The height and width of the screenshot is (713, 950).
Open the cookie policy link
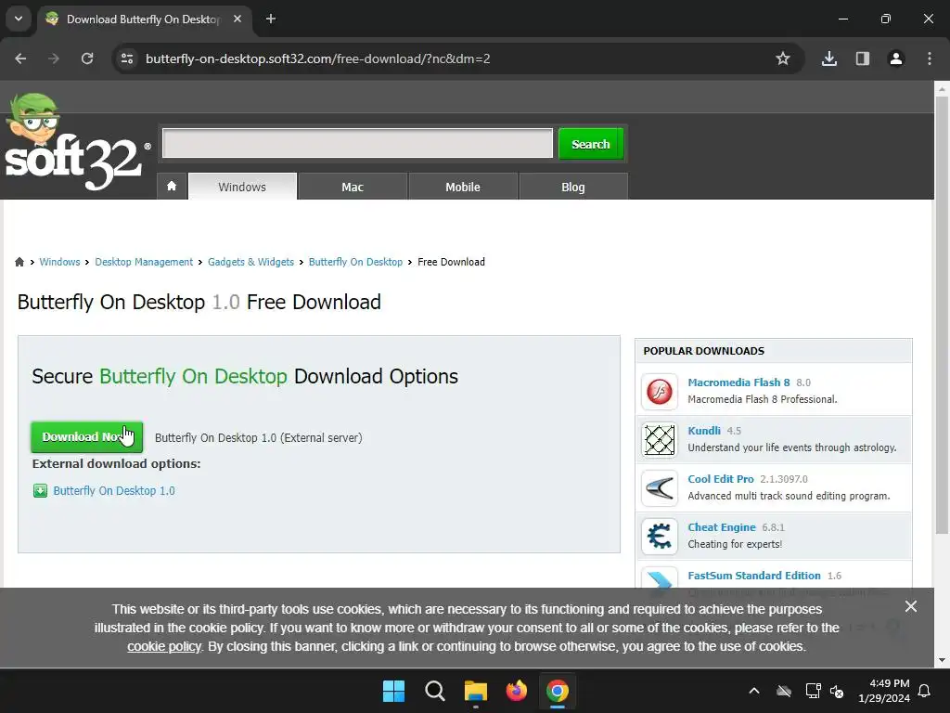click(x=164, y=646)
